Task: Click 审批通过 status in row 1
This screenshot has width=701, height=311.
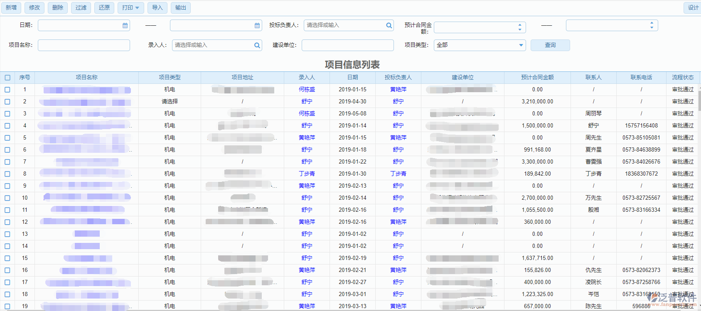Action: (683, 90)
